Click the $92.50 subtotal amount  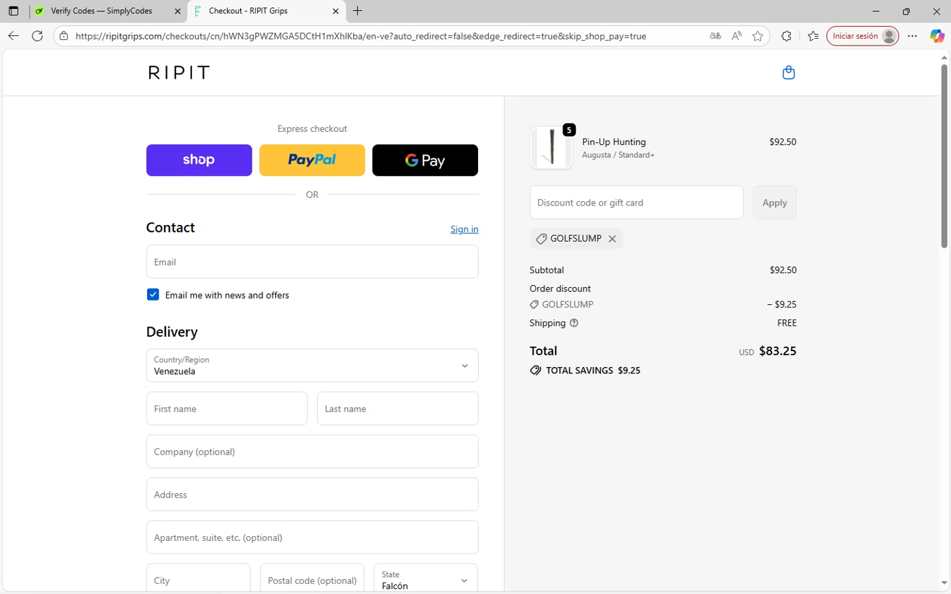coord(783,270)
